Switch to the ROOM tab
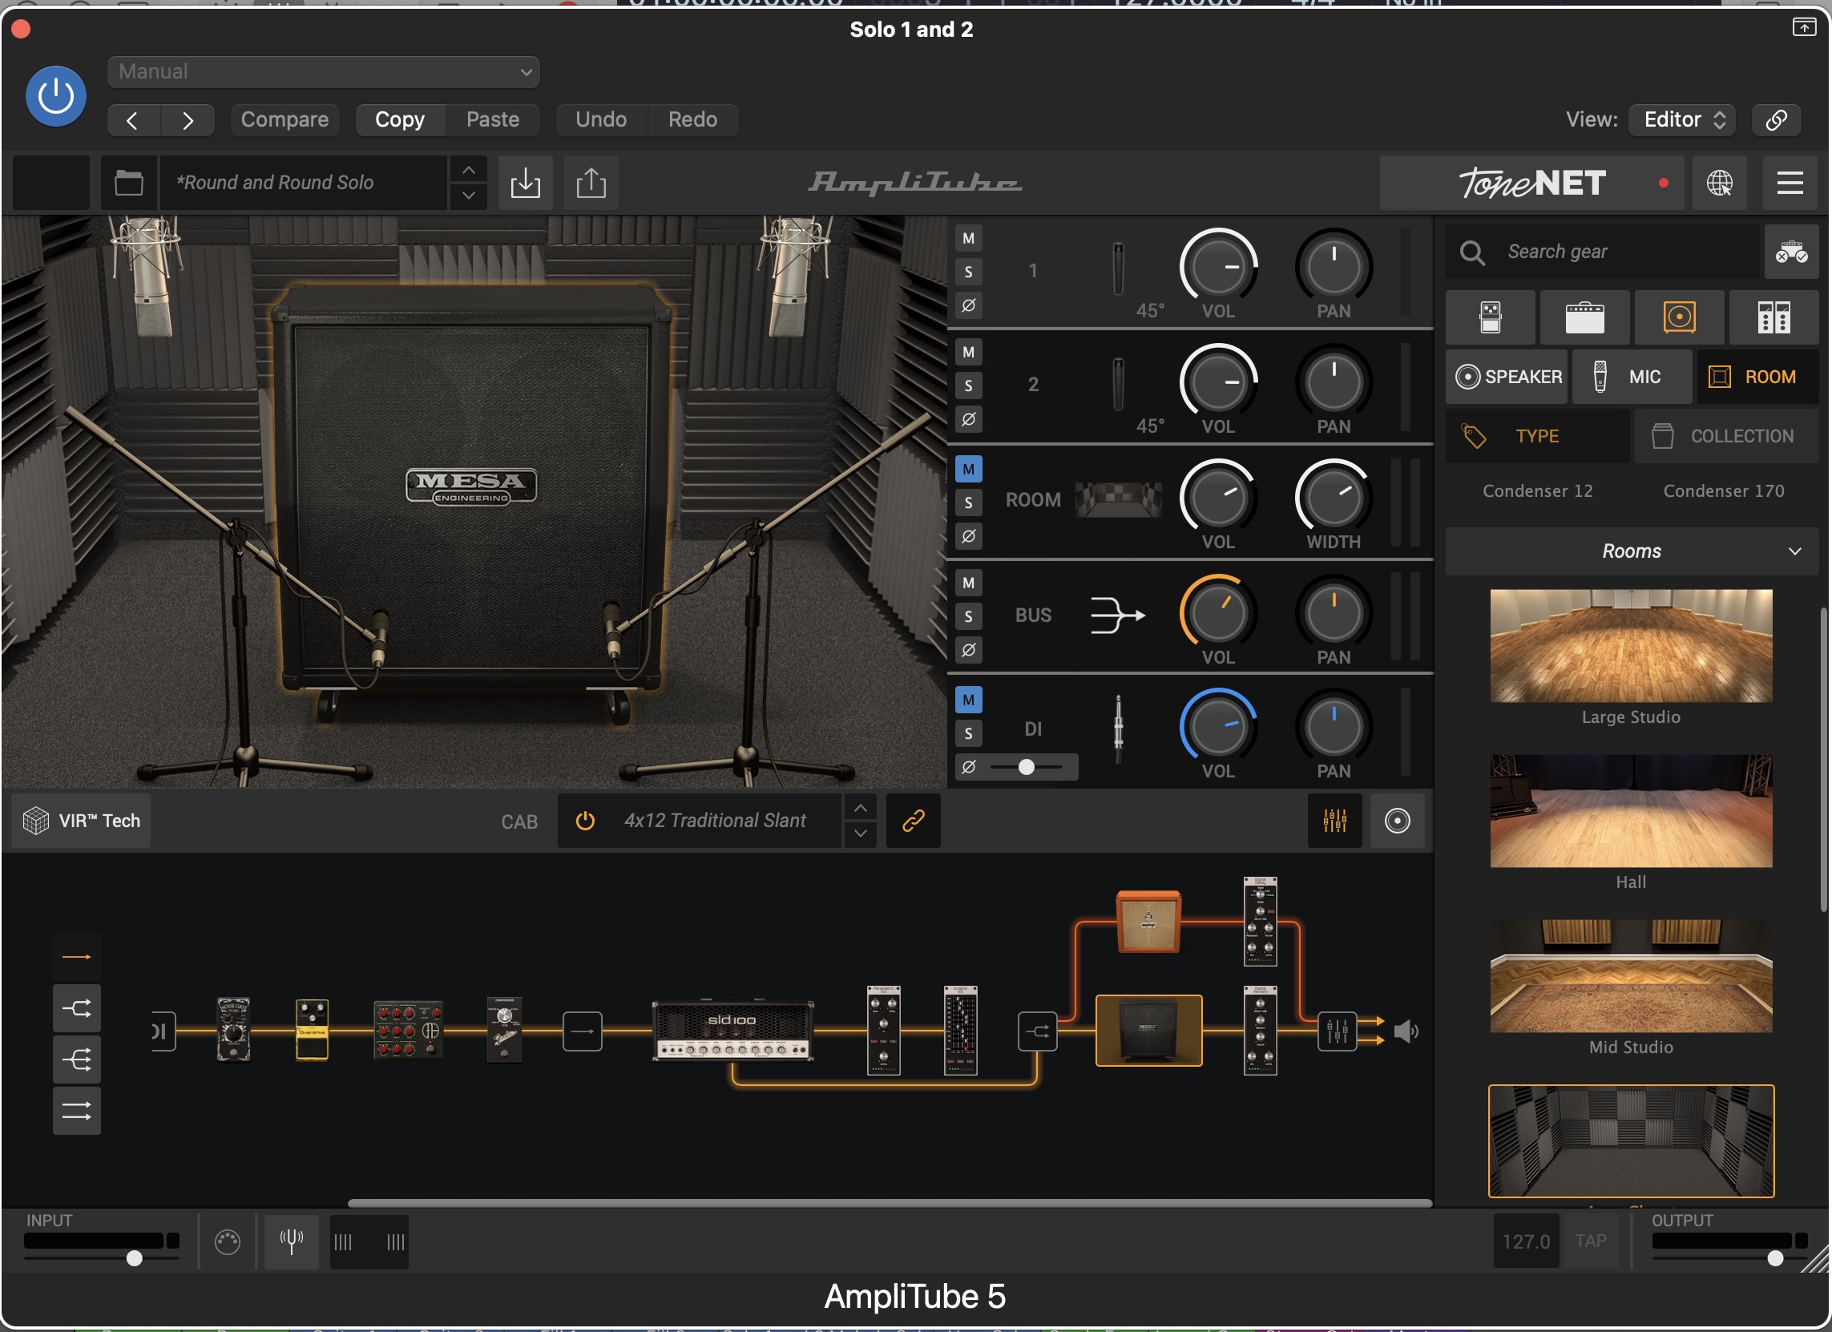This screenshot has height=1332, width=1832. pyautogui.click(x=1757, y=377)
